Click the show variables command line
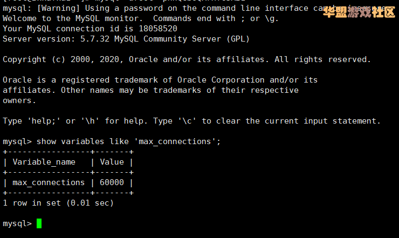 coord(112,141)
